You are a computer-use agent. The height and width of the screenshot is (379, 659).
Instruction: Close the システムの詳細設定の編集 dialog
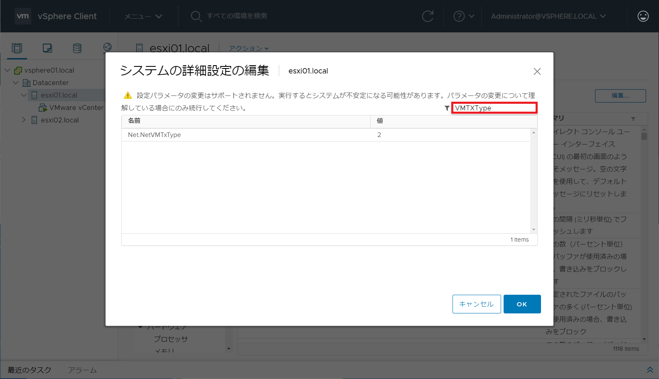coord(537,71)
